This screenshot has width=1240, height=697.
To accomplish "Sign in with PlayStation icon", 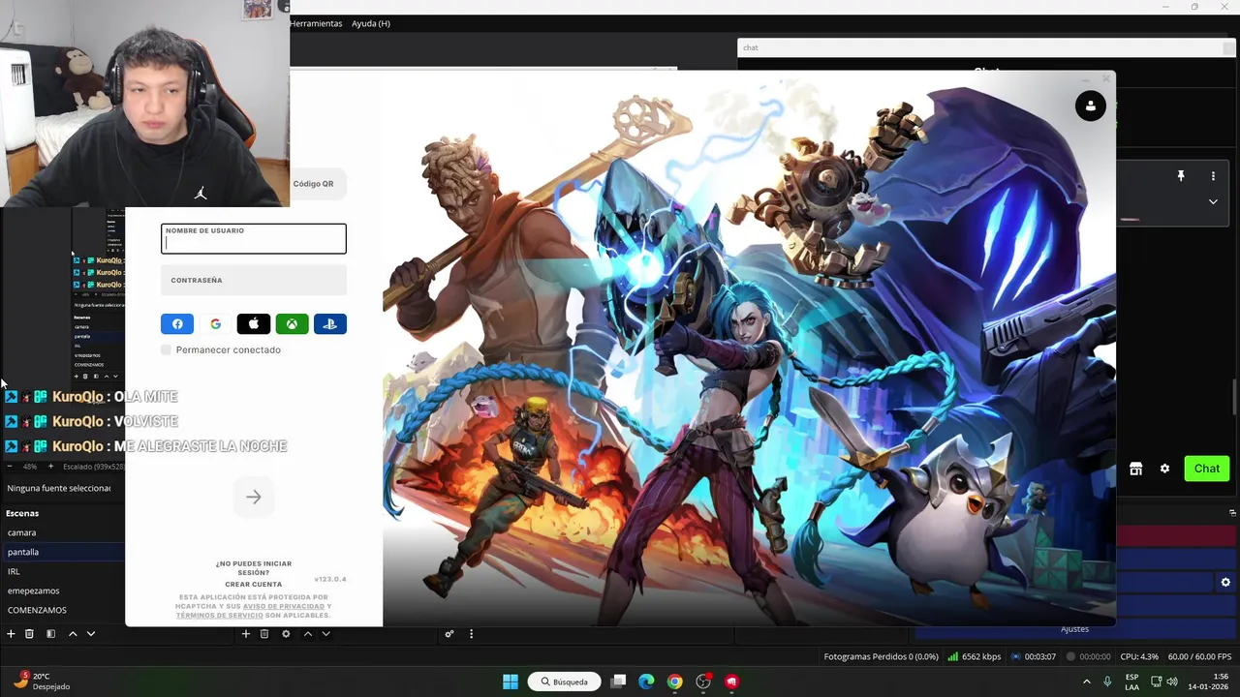I will 330,324.
